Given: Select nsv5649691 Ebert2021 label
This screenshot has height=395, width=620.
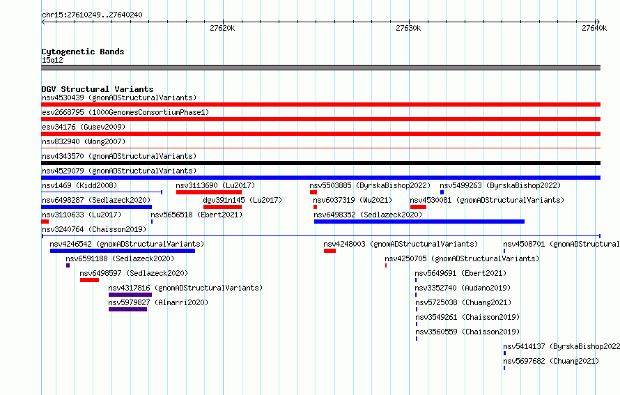Looking at the screenshot, I should coord(460,273).
